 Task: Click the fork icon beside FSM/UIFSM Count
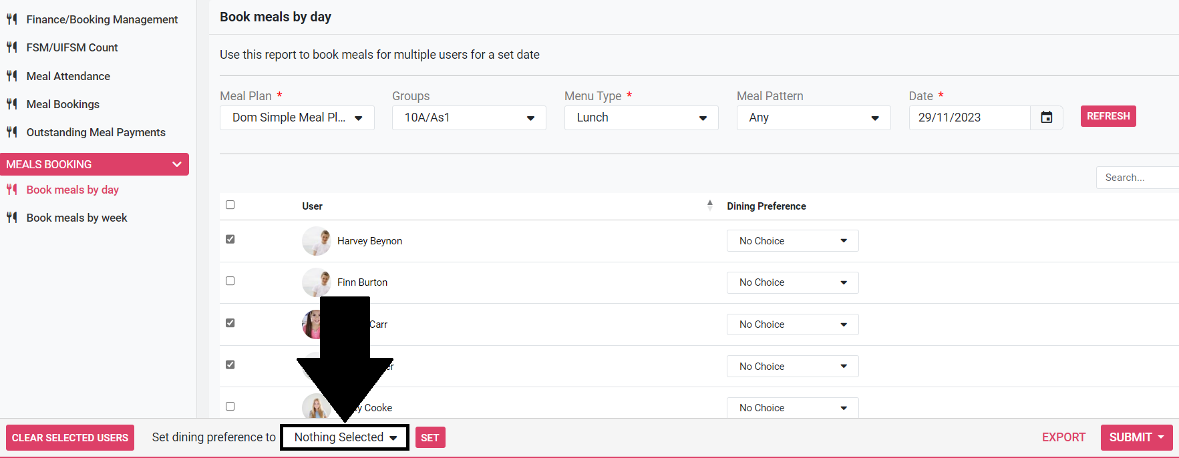click(x=12, y=47)
